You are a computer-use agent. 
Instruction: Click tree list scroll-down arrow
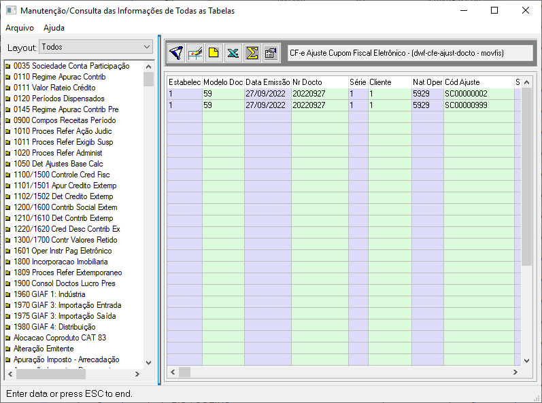click(x=149, y=363)
